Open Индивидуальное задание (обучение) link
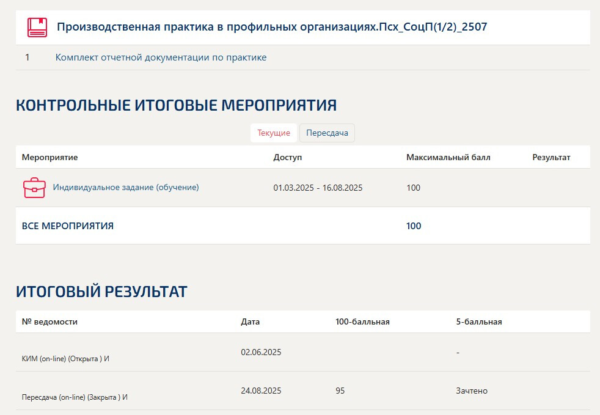This screenshot has height=415, width=600. [126, 188]
